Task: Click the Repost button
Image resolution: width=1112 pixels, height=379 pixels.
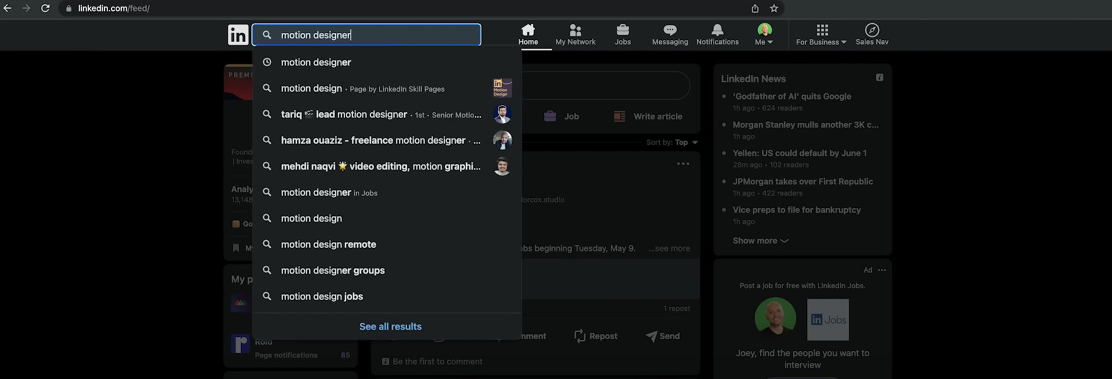Action: click(595, 336)
